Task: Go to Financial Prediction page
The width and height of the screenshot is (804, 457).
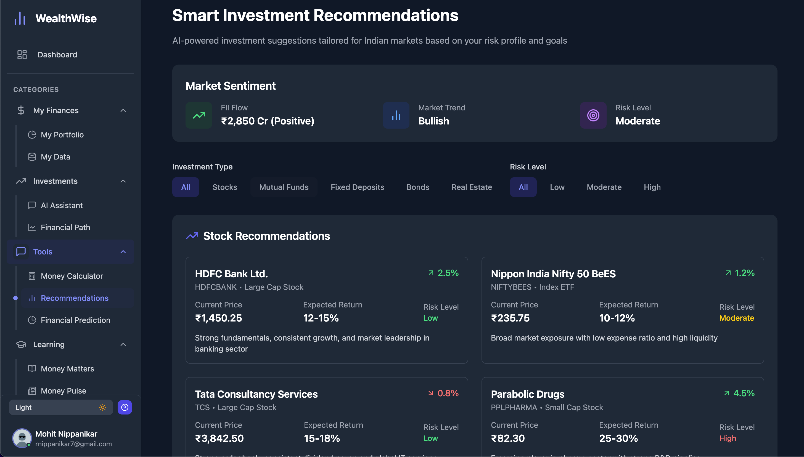Action: point(75,320)
